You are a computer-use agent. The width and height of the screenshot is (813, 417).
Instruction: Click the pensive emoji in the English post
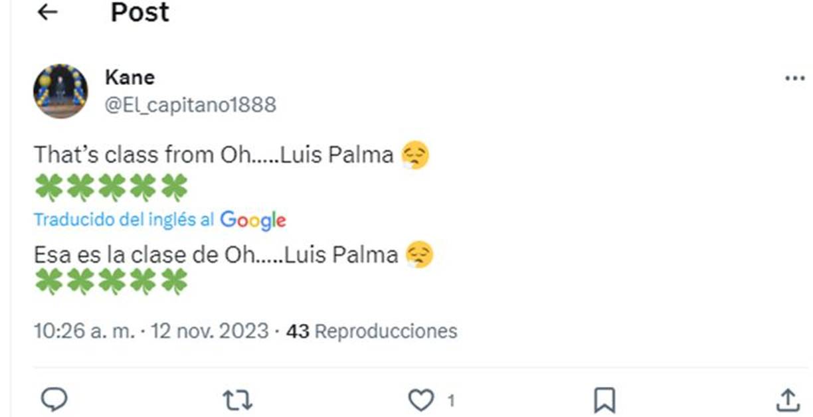pos(416,156)
